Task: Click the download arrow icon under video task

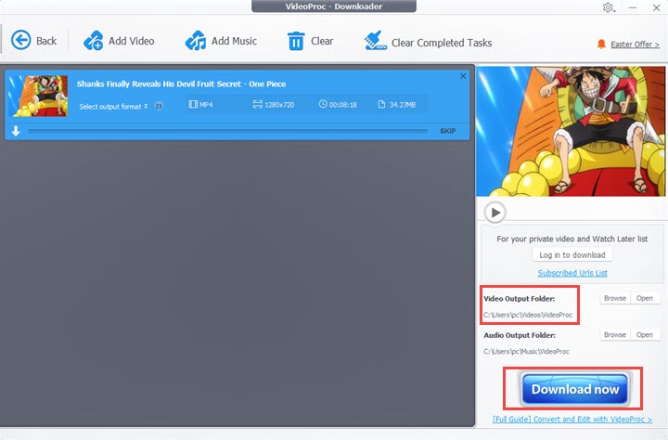Action: point(16,131)
